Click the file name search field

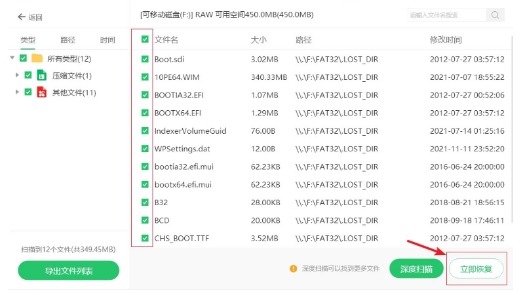[446, 14]
